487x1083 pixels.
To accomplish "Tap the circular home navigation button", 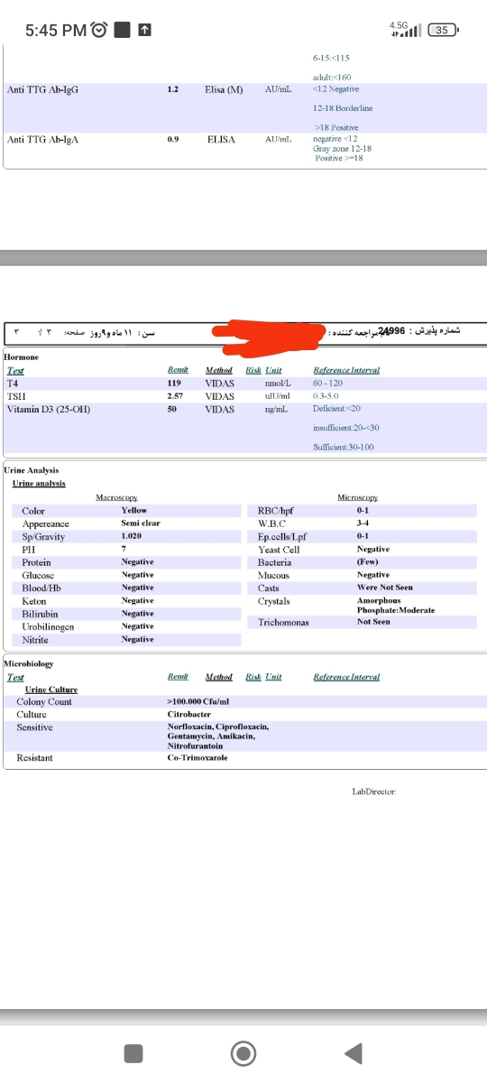I will (x=243, y=1053).
